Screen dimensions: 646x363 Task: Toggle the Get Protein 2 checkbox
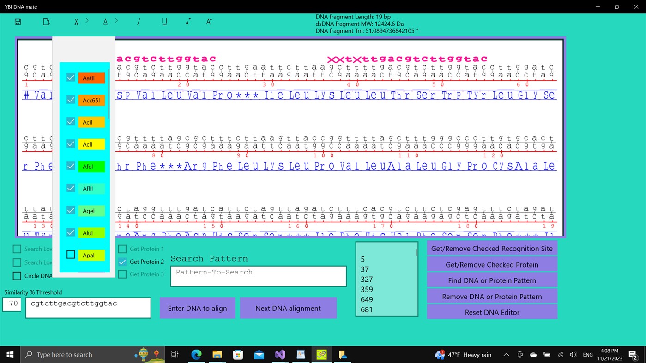(122, 262)
